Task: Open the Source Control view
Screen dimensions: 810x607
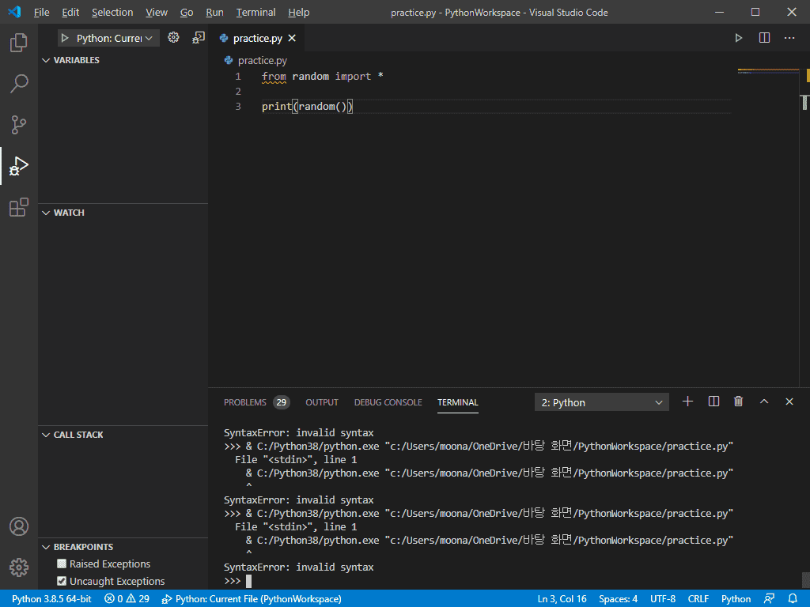Action: 19,125
